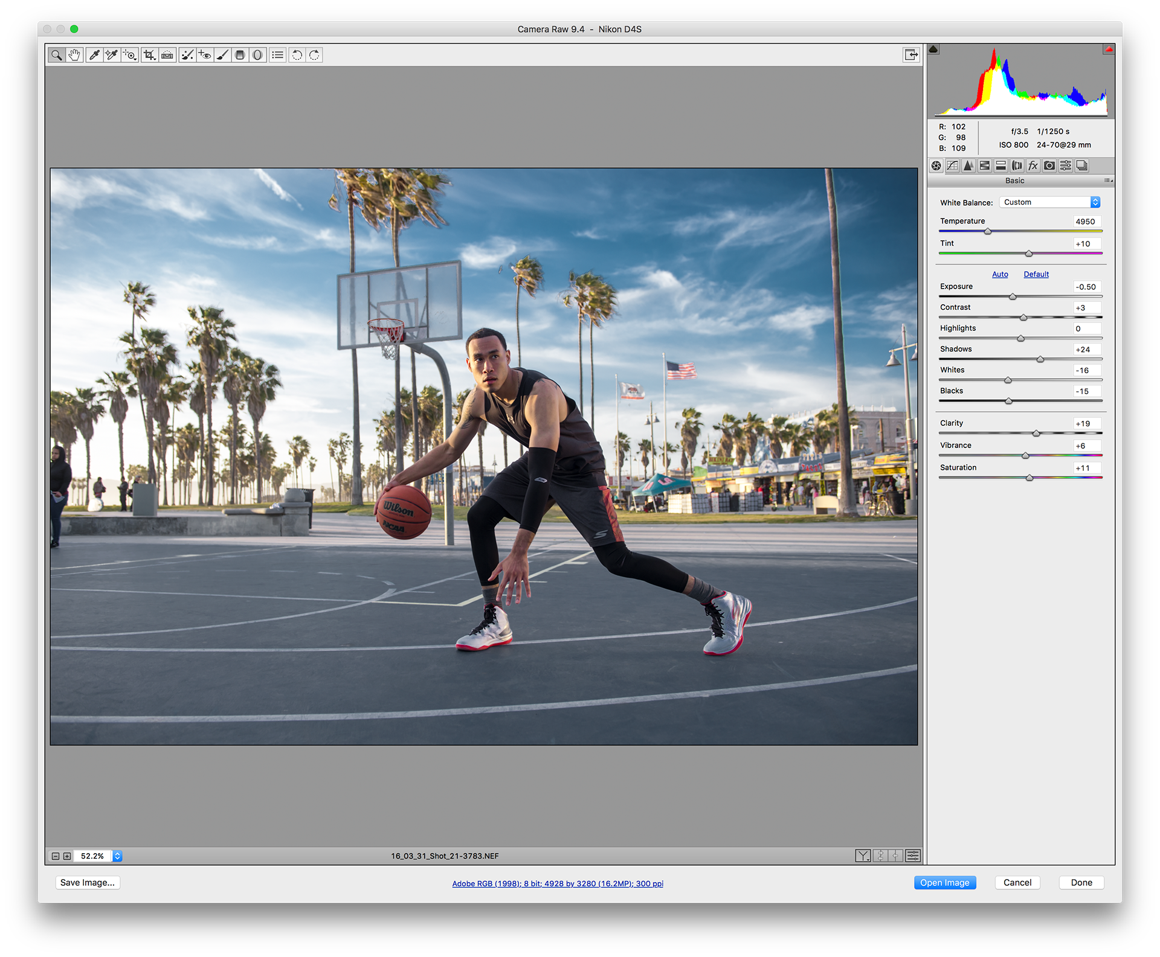1160x957 pixels.
Task: Rotate image 90 degrees clockwise
Action: pos(314,55)
